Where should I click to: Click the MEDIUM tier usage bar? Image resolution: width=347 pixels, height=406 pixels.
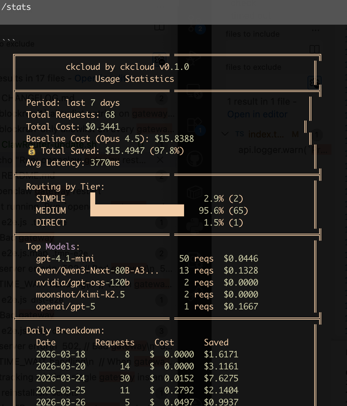pos(137,210)
